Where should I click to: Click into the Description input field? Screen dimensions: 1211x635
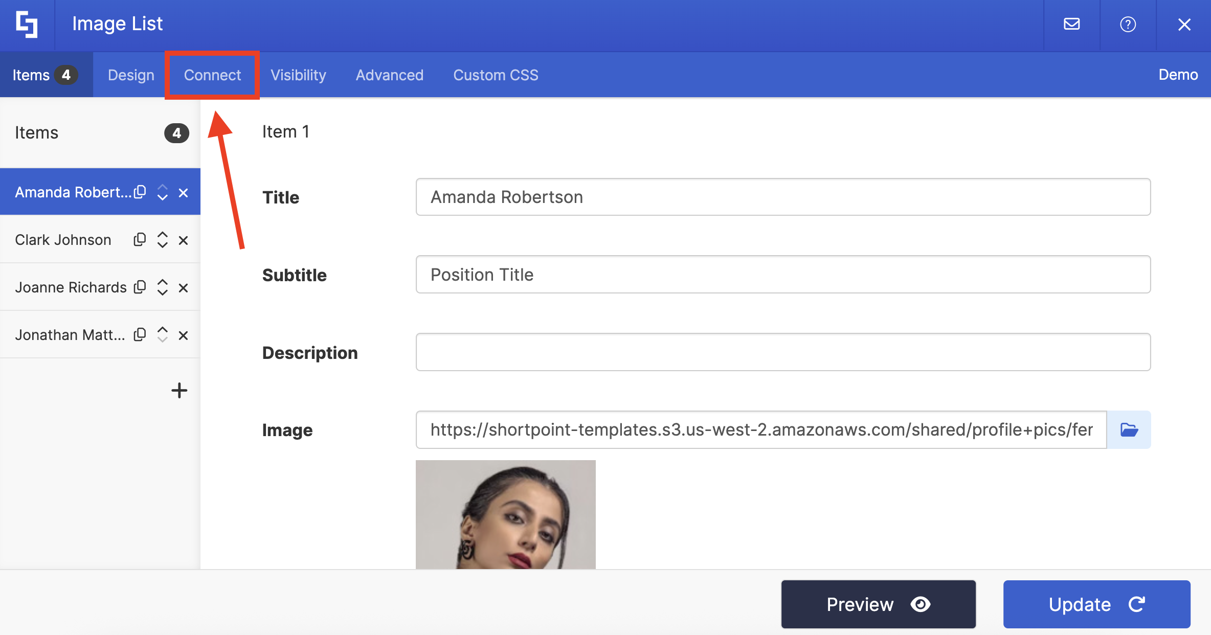pyautogui.click(x=783, y=352)
